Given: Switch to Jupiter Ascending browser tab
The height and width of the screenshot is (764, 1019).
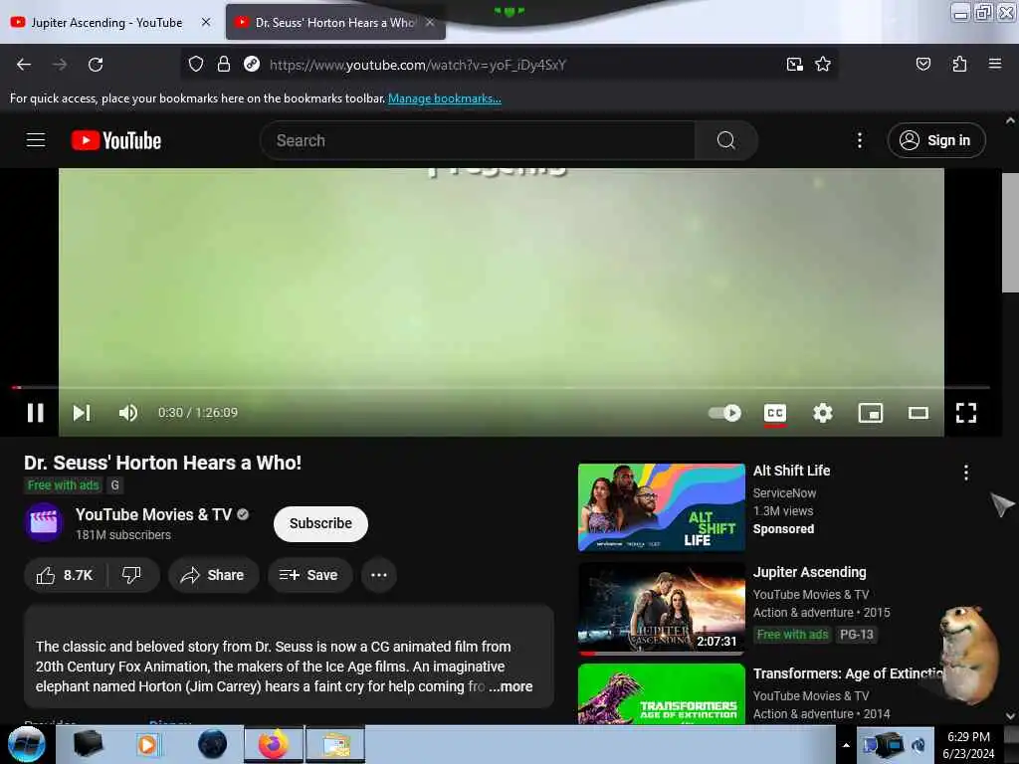Looking at the screenshot, I should click(x=107, y=23).
